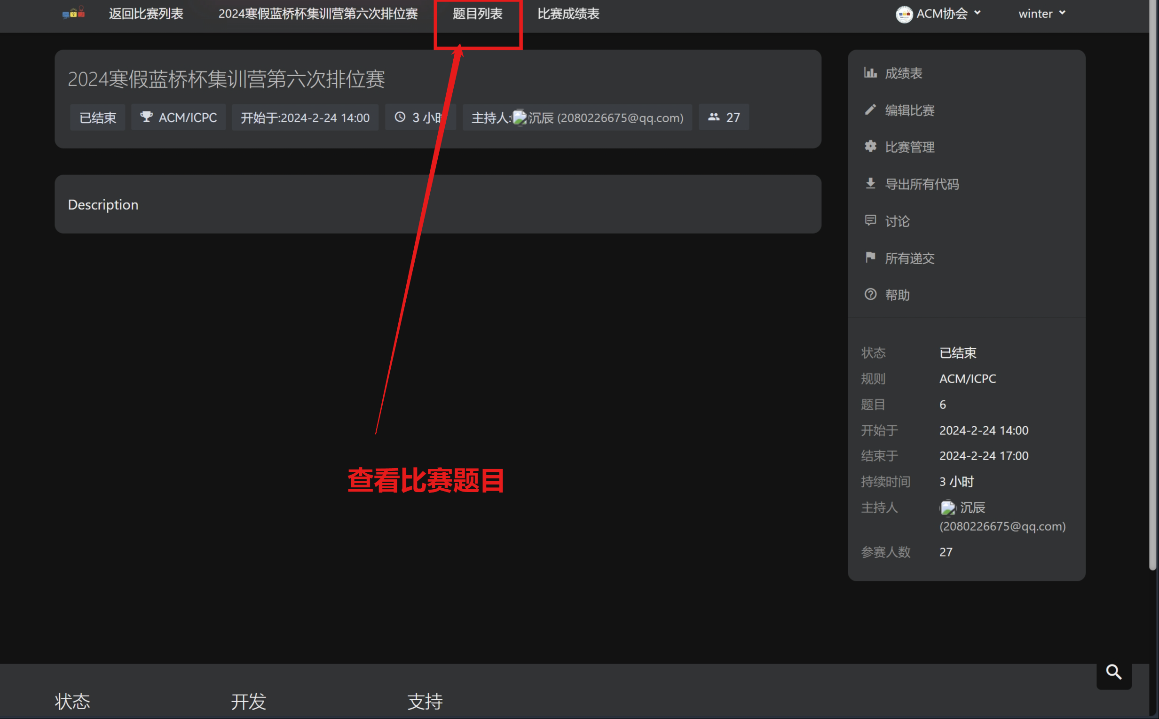The width and height of the screenshot is (1159, 719).
Task: Click the participants count 27 tag
Action: pos(724,117)
